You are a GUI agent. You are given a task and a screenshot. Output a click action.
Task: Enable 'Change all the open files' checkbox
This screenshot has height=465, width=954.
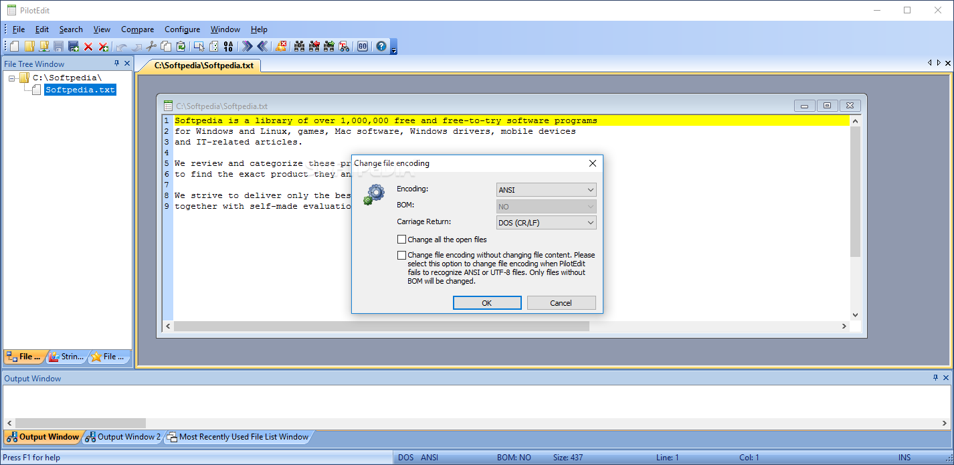pos(401,240)
